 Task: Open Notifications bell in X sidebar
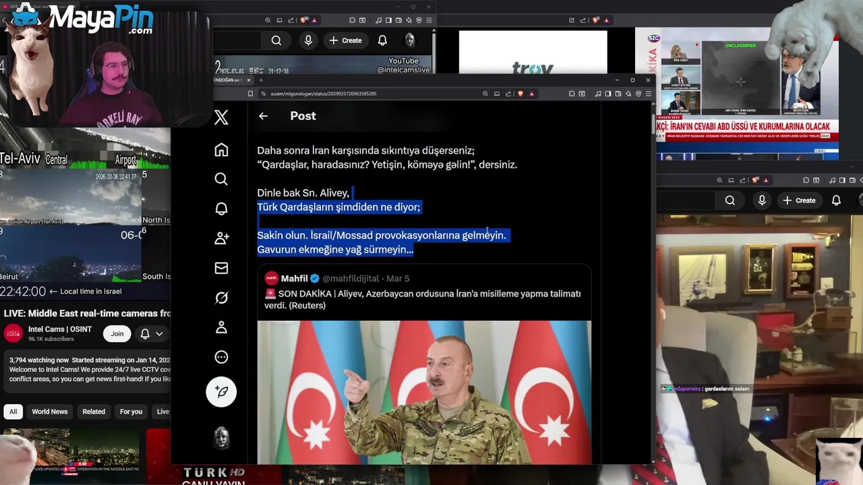(x=221, y=209)
